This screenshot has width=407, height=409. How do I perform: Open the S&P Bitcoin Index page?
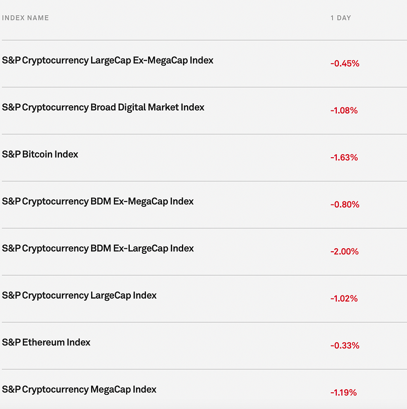[x=40, y=154]
